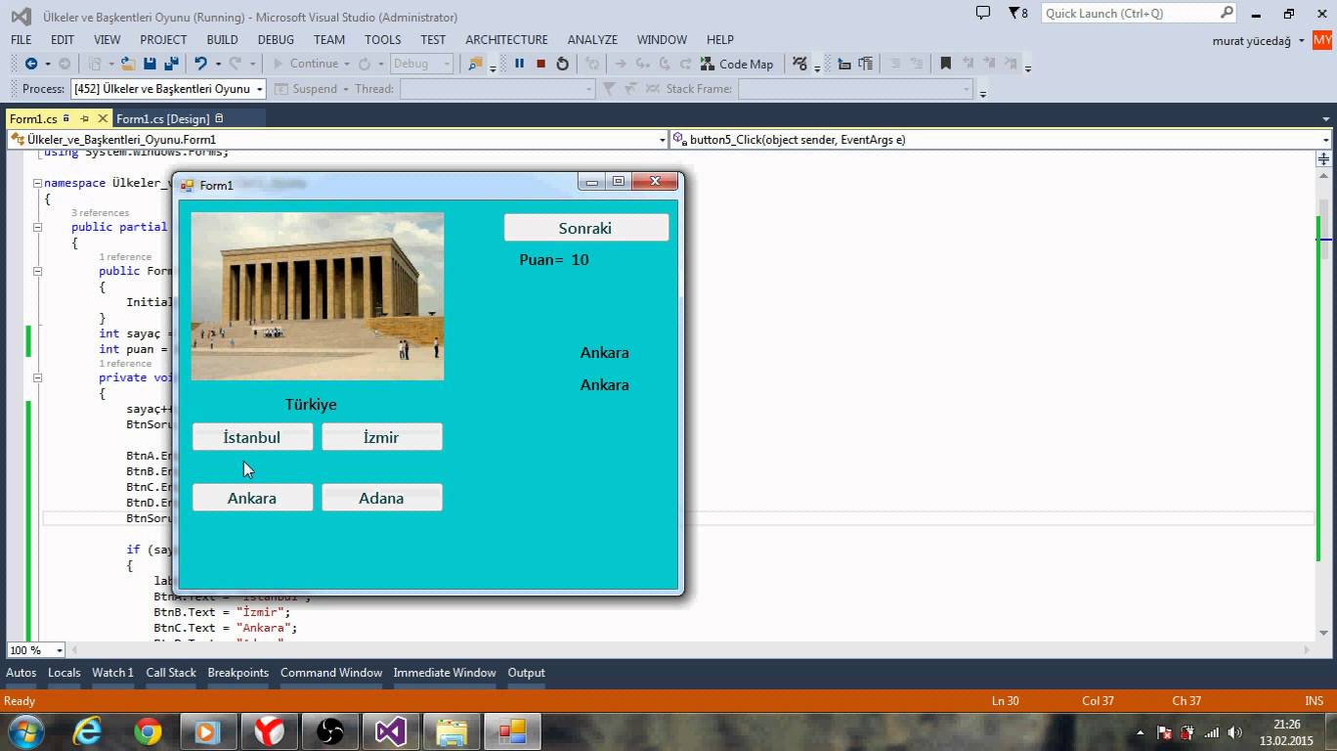This screenshot has width=1337, height=751.
Task: Open the DEBUG menu
Action: [x=276, y=39]
